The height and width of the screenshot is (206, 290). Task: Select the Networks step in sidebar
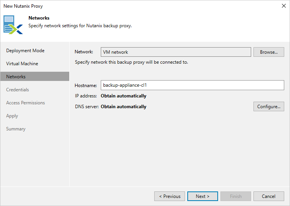point(16,77)
